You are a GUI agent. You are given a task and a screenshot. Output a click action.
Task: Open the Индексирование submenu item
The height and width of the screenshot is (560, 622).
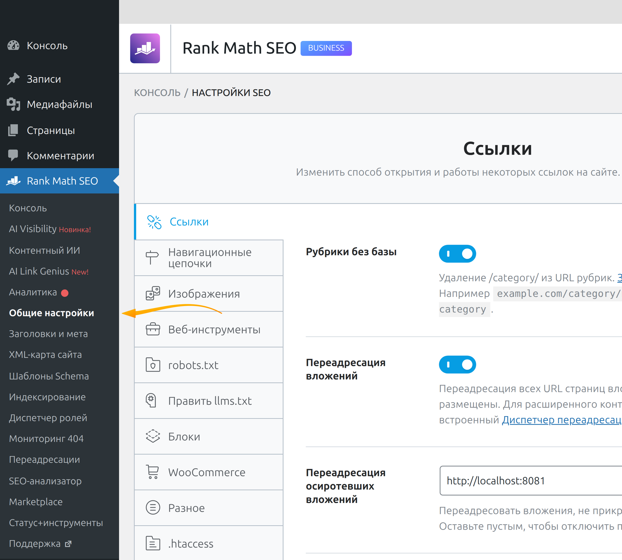coord(47,397)
